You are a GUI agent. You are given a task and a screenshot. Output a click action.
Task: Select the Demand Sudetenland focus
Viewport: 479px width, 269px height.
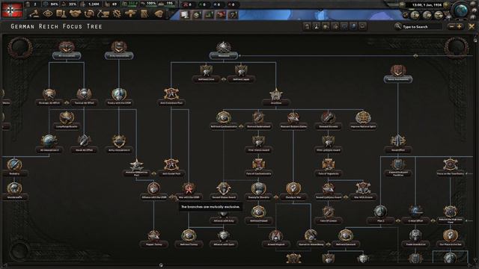[x=258, y=121]
